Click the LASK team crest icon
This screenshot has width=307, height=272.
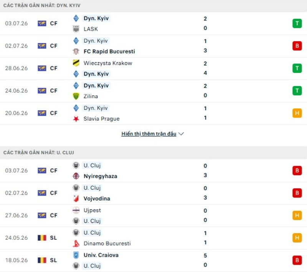(x=76, y=29)
